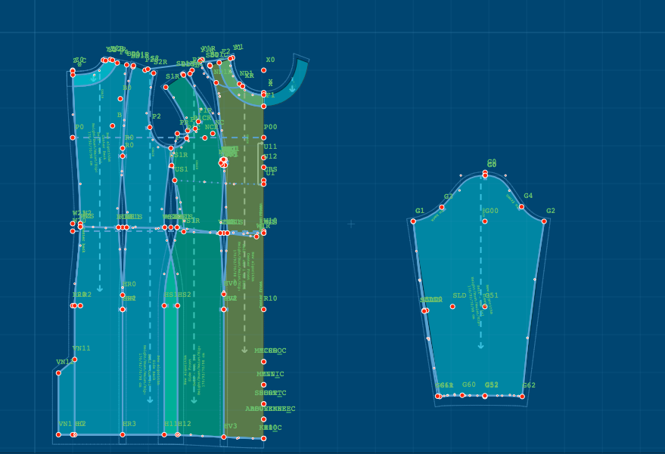Image resolution: width=665 pixels, height=454 pixels.
Task: Select point G51 on the sleeve
Action: pos(485,306)
